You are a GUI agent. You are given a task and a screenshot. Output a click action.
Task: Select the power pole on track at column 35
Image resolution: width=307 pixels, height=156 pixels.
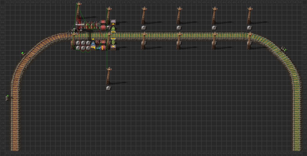(179, 41)
